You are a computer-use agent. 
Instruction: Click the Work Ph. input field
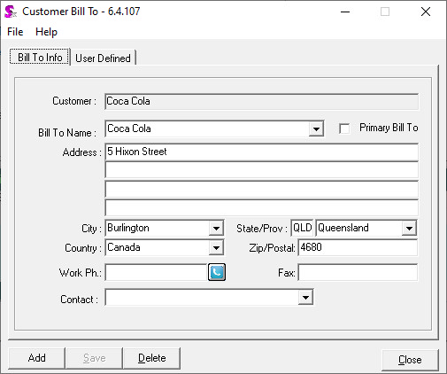point(157,272)
